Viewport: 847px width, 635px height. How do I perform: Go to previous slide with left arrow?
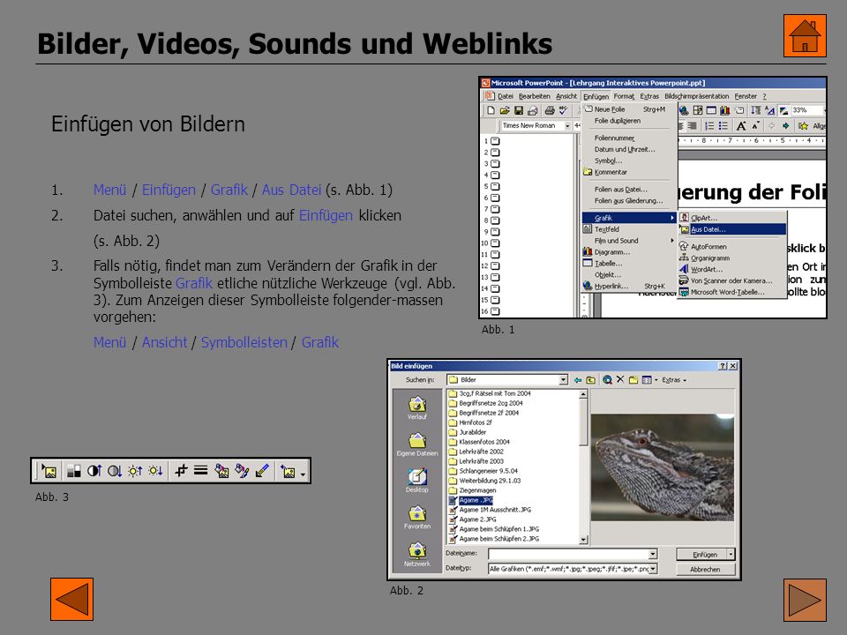pyautogui.click(x=71, y=599)
